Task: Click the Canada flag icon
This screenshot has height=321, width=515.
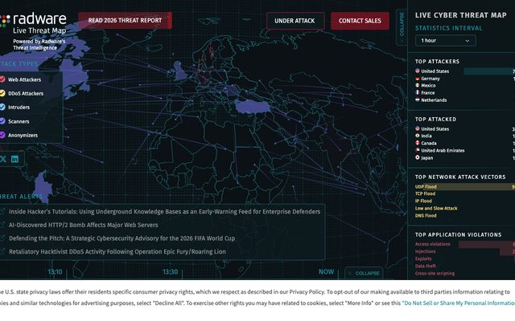Action: pos(418,143)
